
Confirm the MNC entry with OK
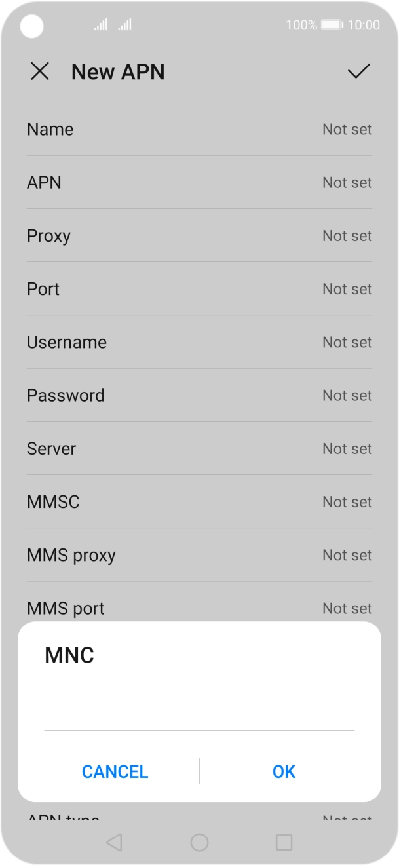(284, 771)
